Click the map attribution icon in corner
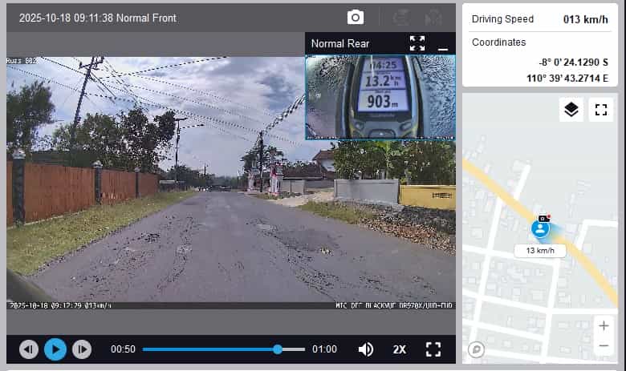This screenshot has width=626, height=371. pos(476,349)
